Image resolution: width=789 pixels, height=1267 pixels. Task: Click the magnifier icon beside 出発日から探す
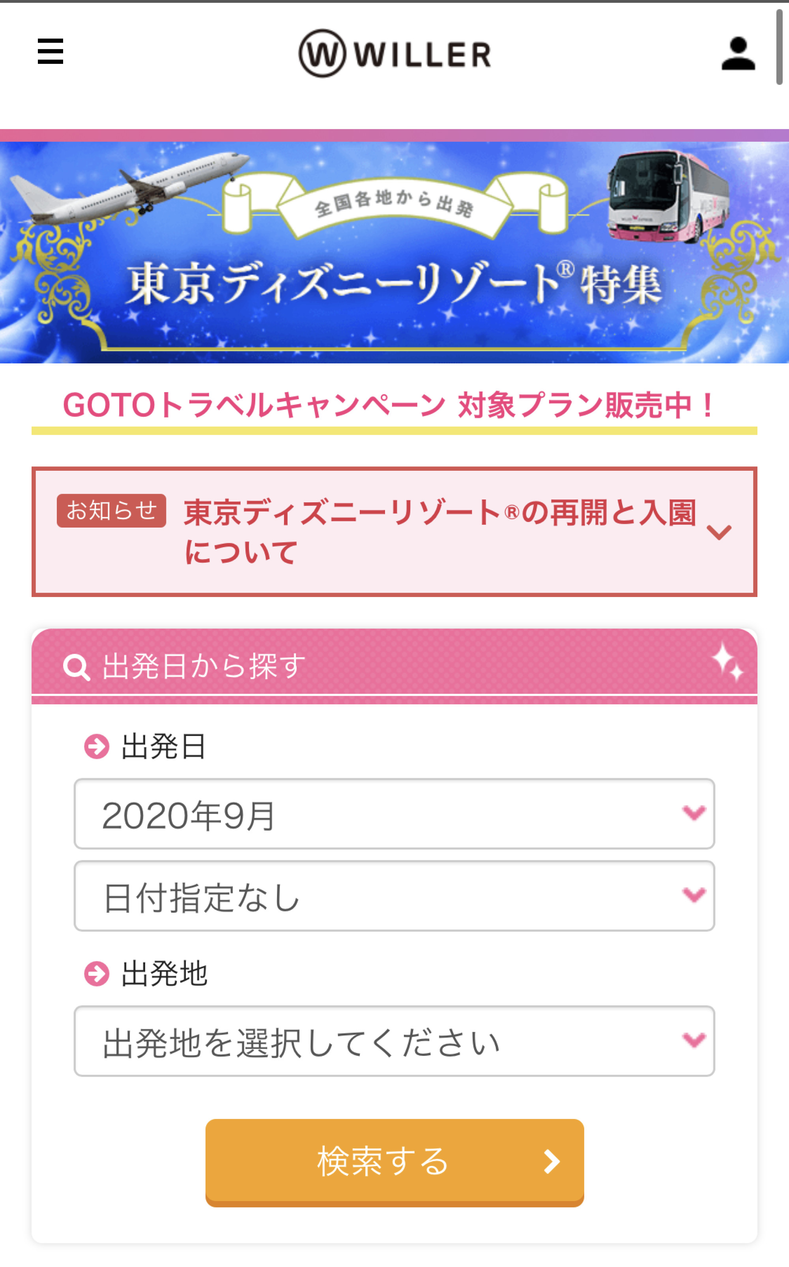76,667
